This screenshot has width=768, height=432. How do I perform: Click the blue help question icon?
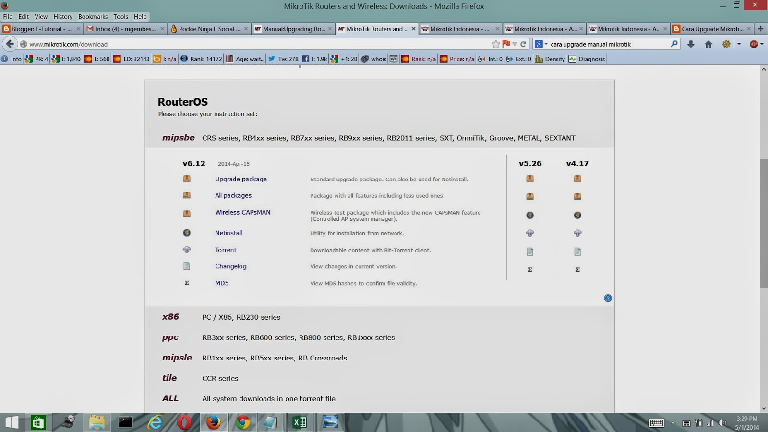click(x=608, y=298)
